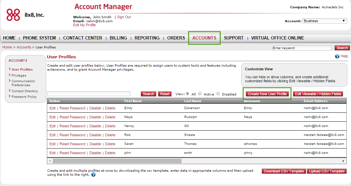
Task: Click the table scrollbar left arrow
Action: (50, 161)
